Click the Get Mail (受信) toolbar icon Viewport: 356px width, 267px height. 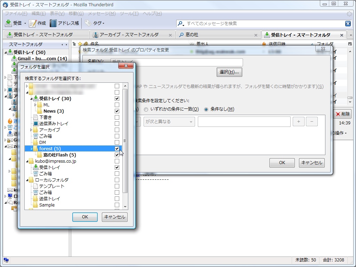(x=8, y=23)
